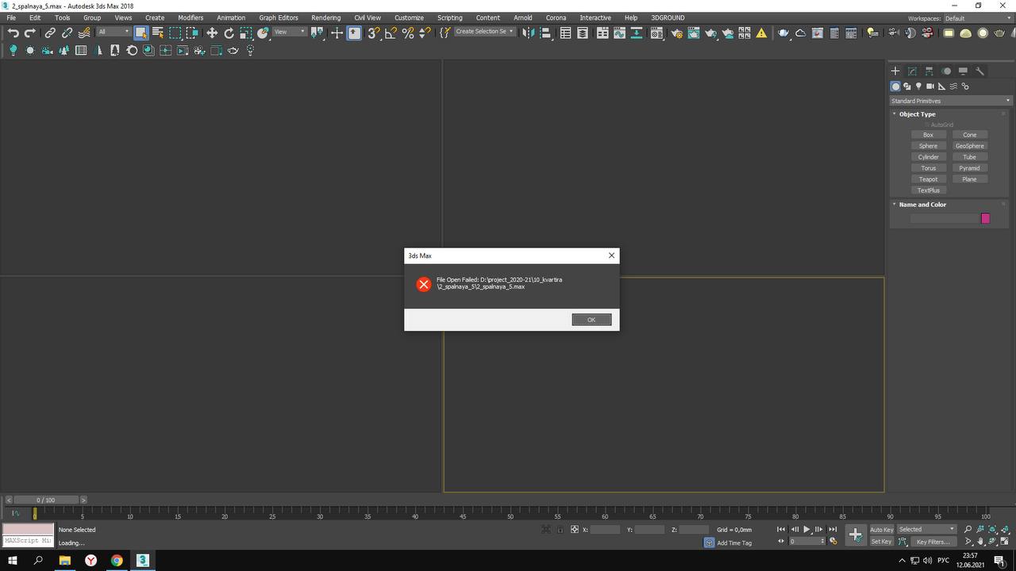
Task: Open the Corona menu
Action: click(x=556, y=17)
